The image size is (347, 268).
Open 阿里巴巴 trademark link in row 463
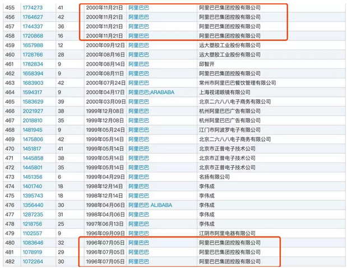coord(139,83)
